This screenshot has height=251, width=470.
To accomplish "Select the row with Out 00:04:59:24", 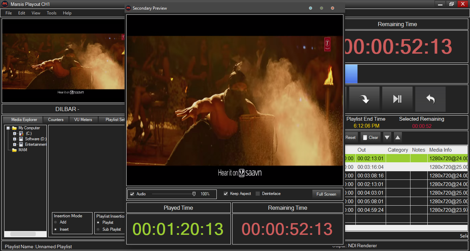I will pyautogui.click(x=406, y=210).
